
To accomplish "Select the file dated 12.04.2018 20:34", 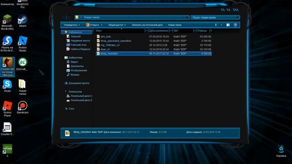I will (x=154, y=49).
